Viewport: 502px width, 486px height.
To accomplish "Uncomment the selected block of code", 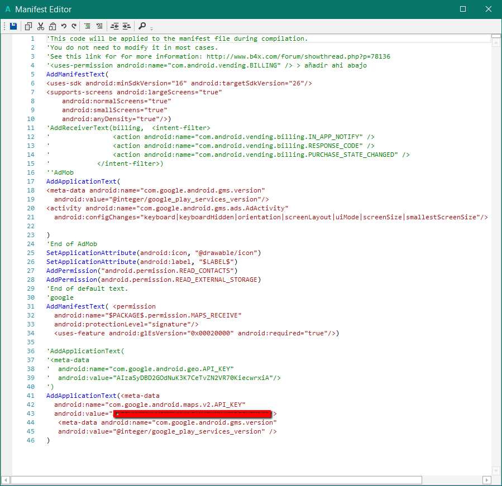I will click(x=99, y=26).
